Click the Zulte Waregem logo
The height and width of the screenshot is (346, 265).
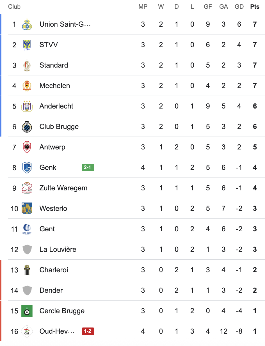point(27,188)
